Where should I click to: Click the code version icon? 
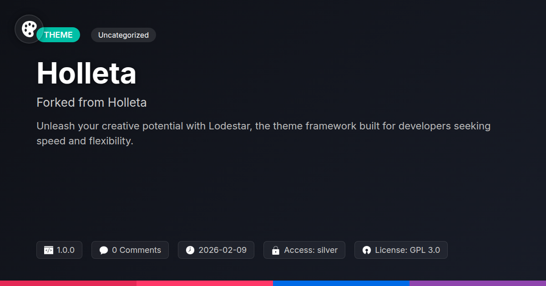point(49,250)
